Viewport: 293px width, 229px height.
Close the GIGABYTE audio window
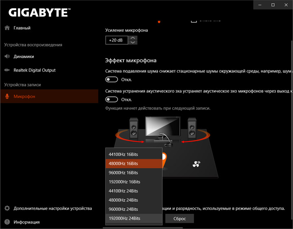[286, 5]
